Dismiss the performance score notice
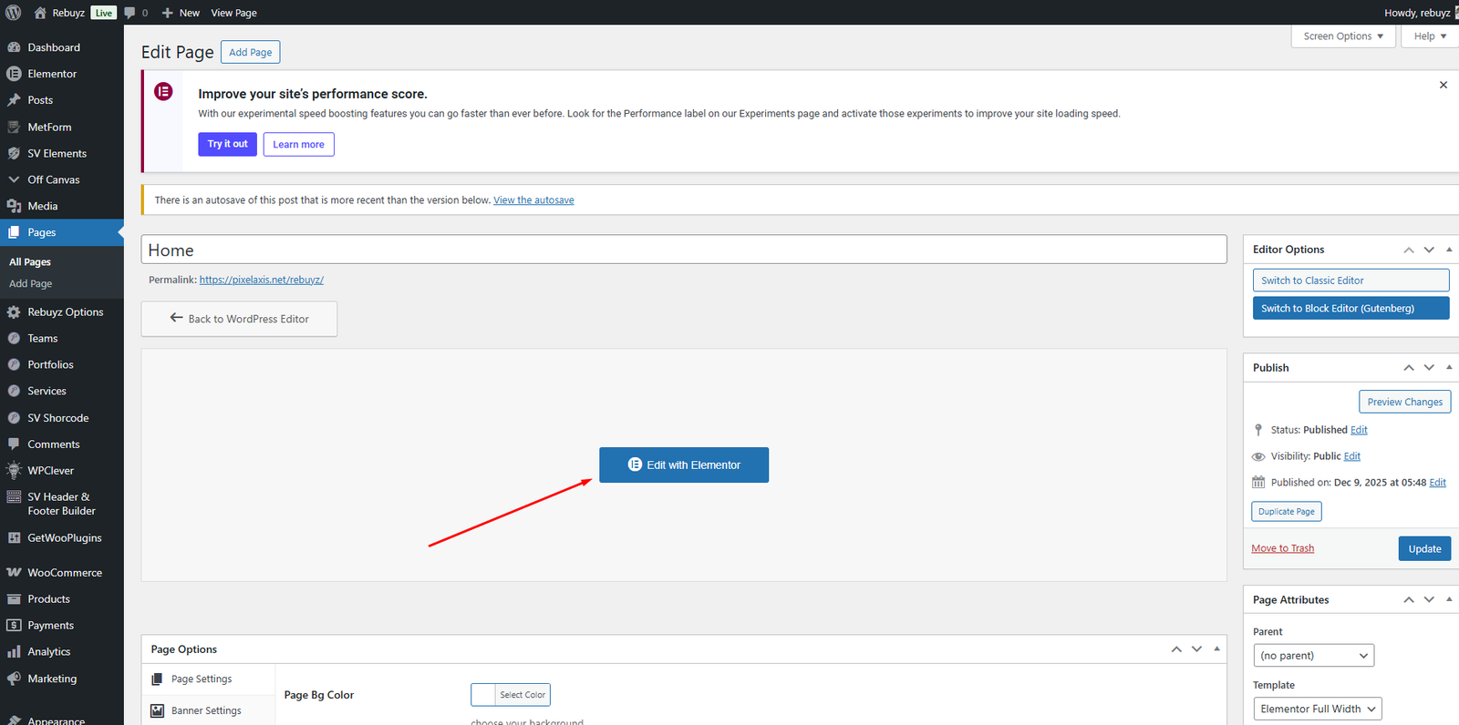The width and height of the screenshot is (1459, 725). pyautogui.click(x=1443, y=85)
